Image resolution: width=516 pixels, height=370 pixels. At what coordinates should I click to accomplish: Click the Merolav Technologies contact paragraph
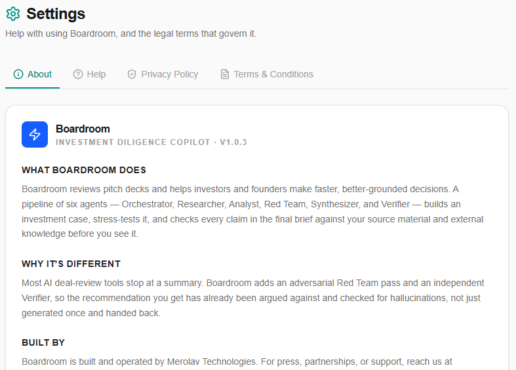click(x=237, y=362)
